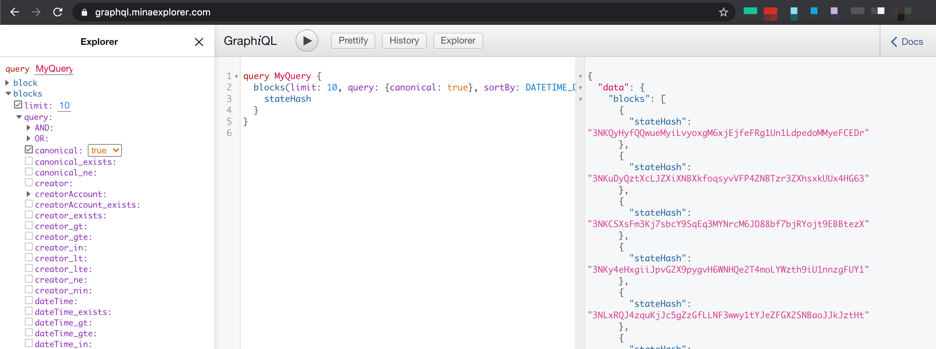This screenshot has height=349, width=936.
Task: Collapse the blocks tree node
Action: pos(8,94)
